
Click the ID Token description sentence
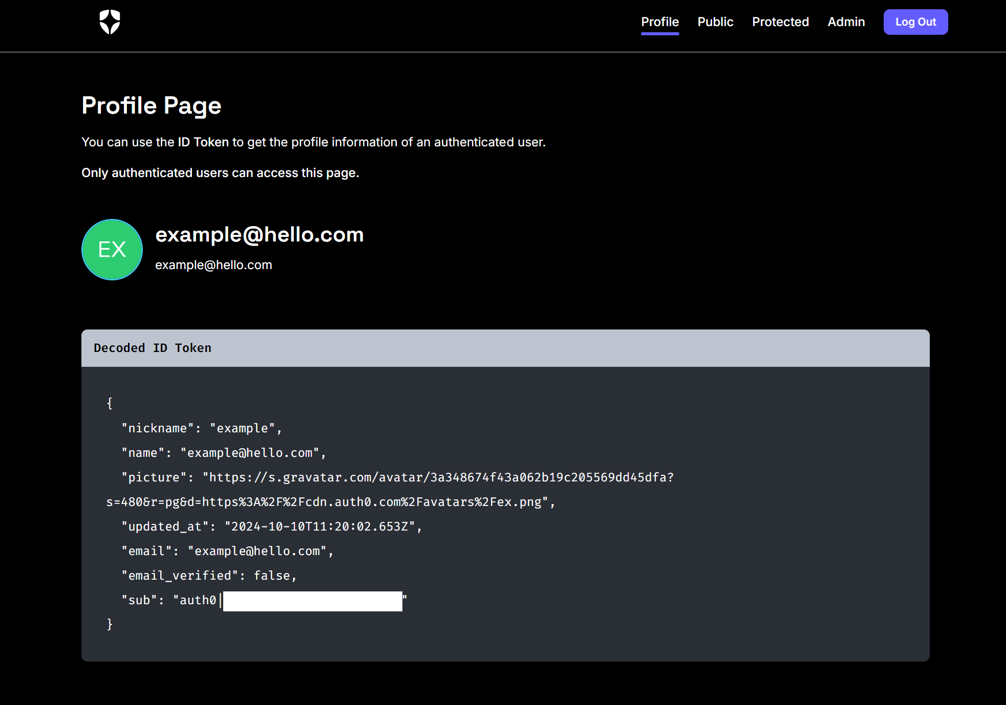tap(313, 142)
